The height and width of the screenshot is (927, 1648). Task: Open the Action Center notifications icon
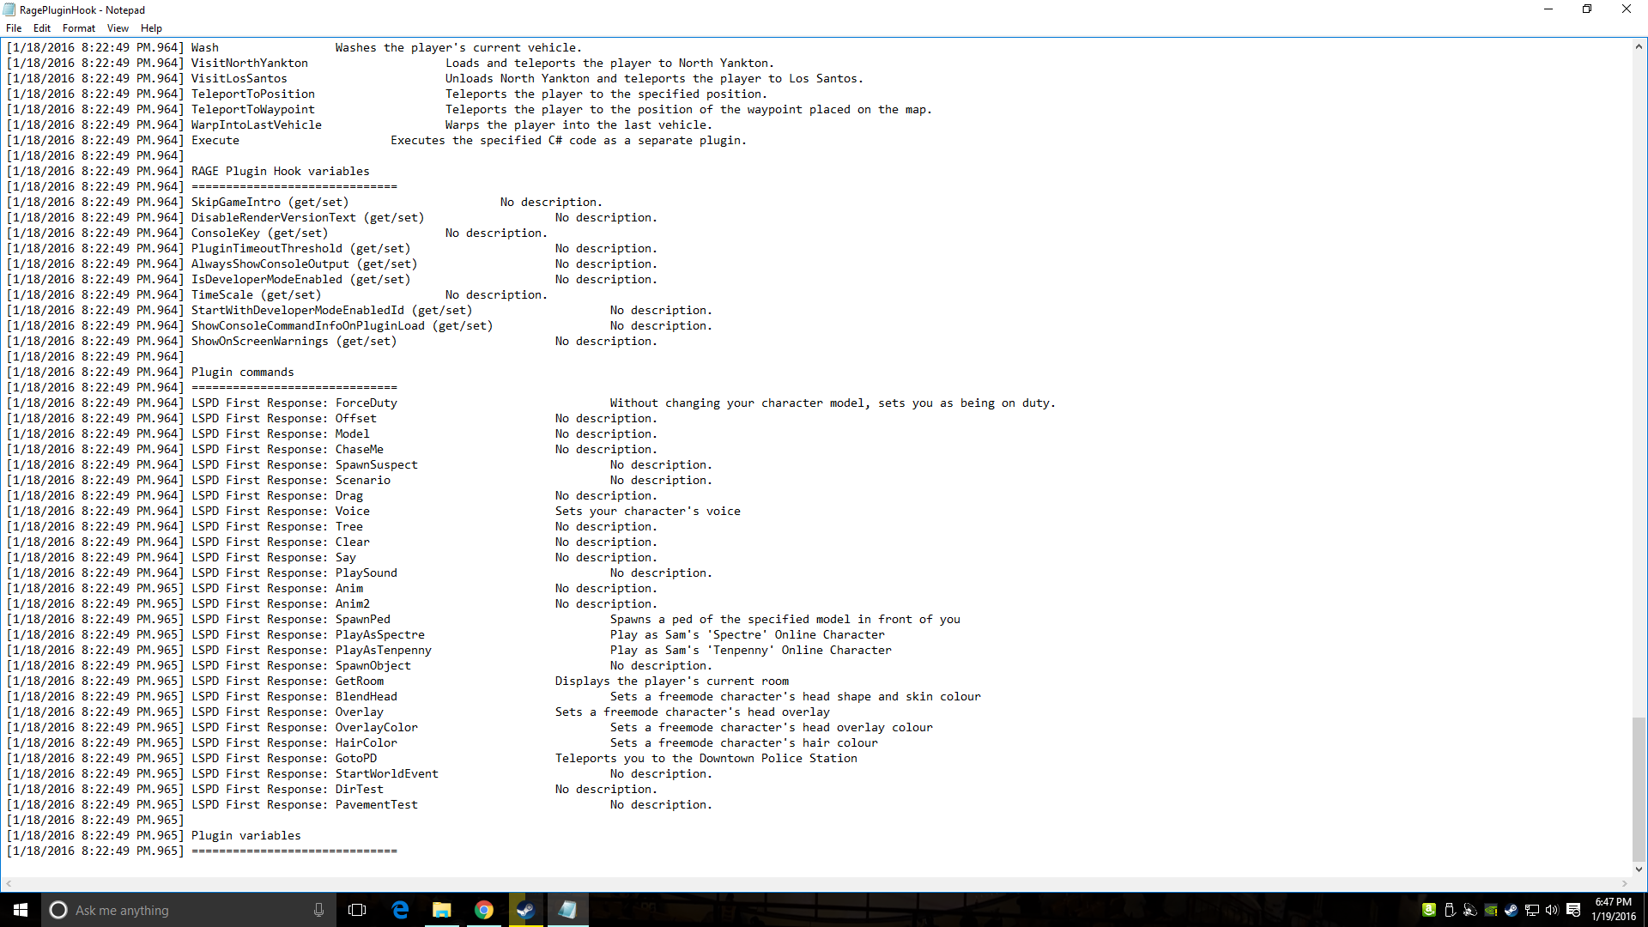click(x=1573, y=910)
